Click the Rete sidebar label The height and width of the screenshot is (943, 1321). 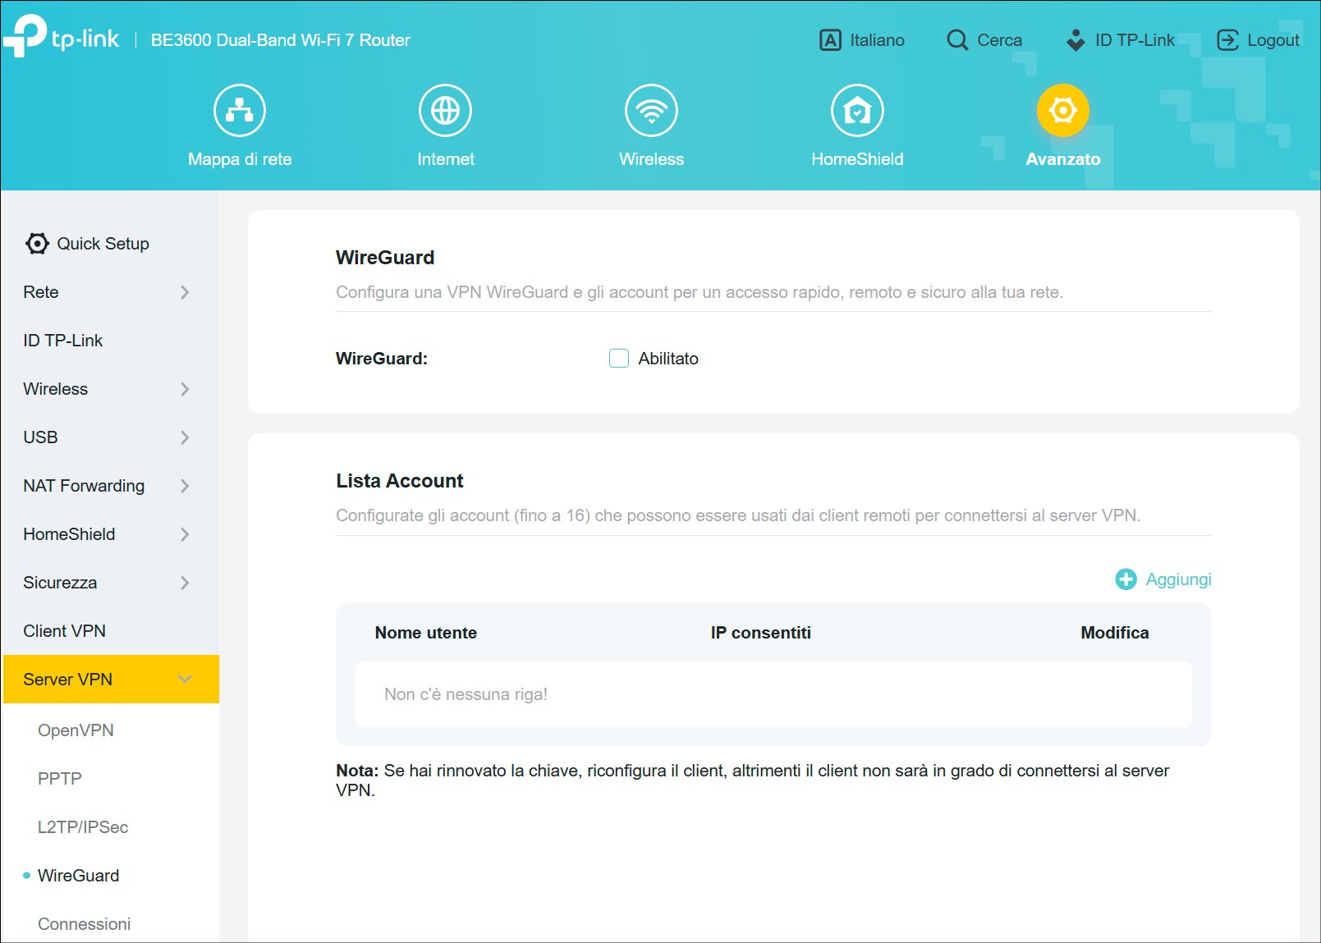pos(41,292)
